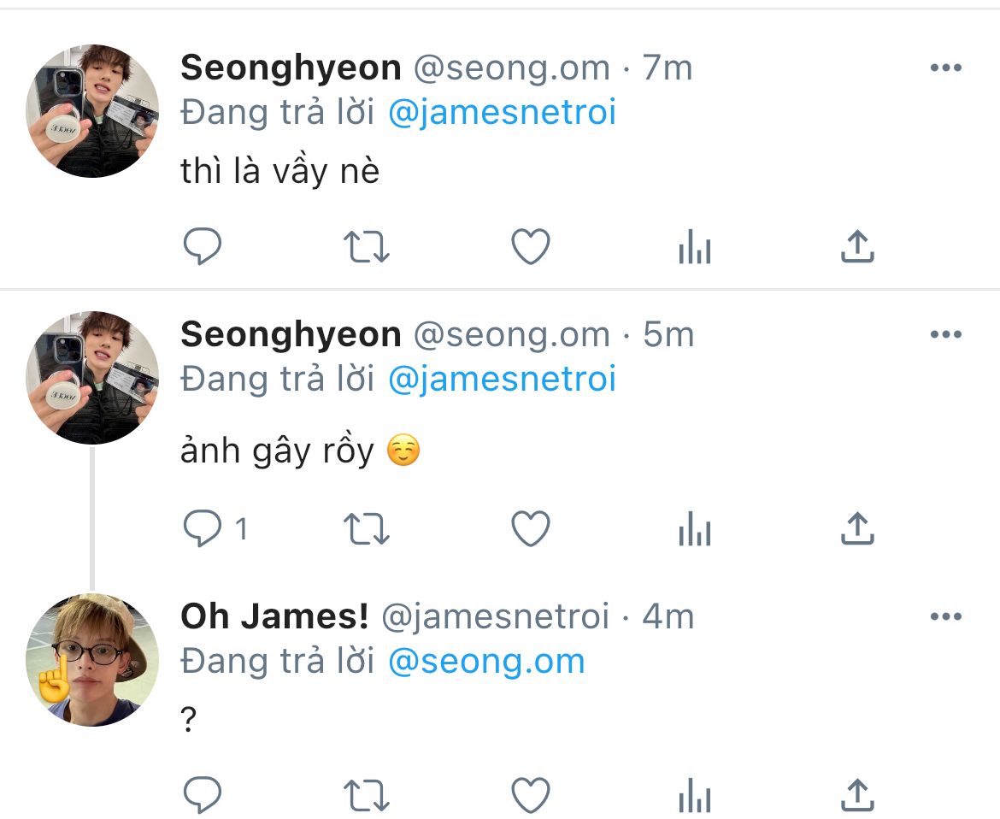Viewport: 1000px width, 819px height.
Task: Open the @jamesnetroi mention in the 7m tweet
Action: (x=502, y=114)
